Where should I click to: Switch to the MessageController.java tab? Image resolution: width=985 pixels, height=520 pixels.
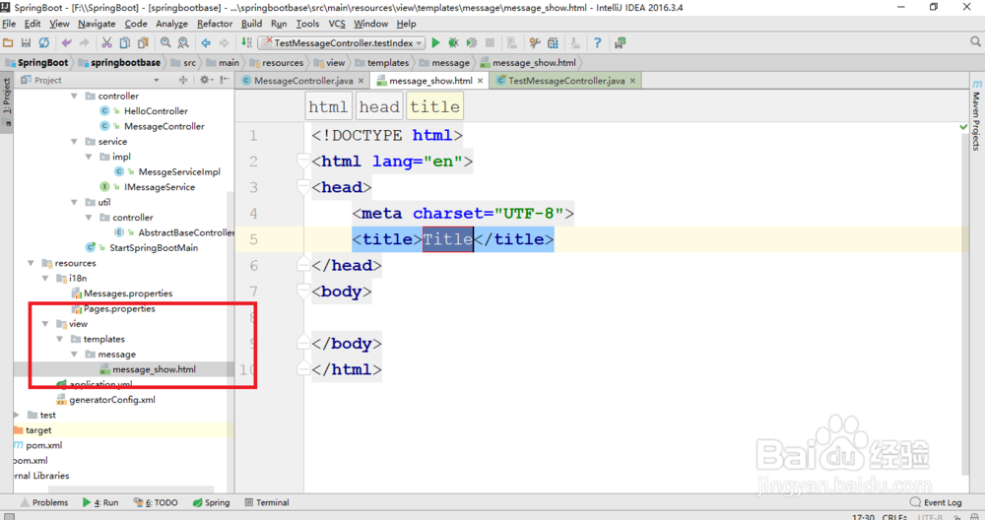click(302, 81)
